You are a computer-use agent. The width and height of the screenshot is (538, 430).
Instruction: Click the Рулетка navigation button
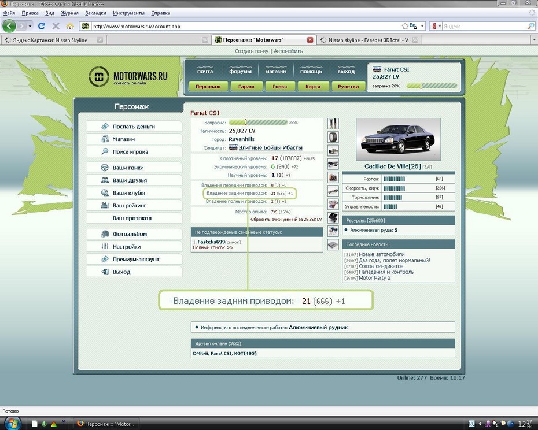[348, 87]
